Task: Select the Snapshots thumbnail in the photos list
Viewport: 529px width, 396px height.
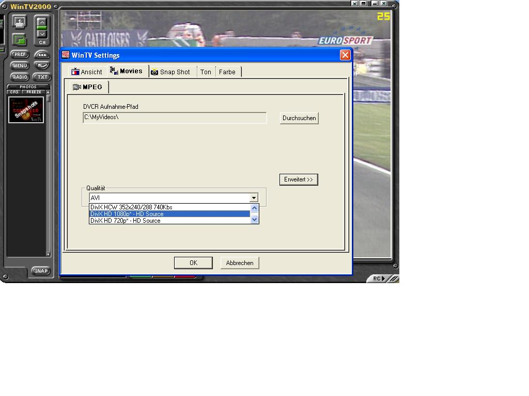Action: pos(26,110)
